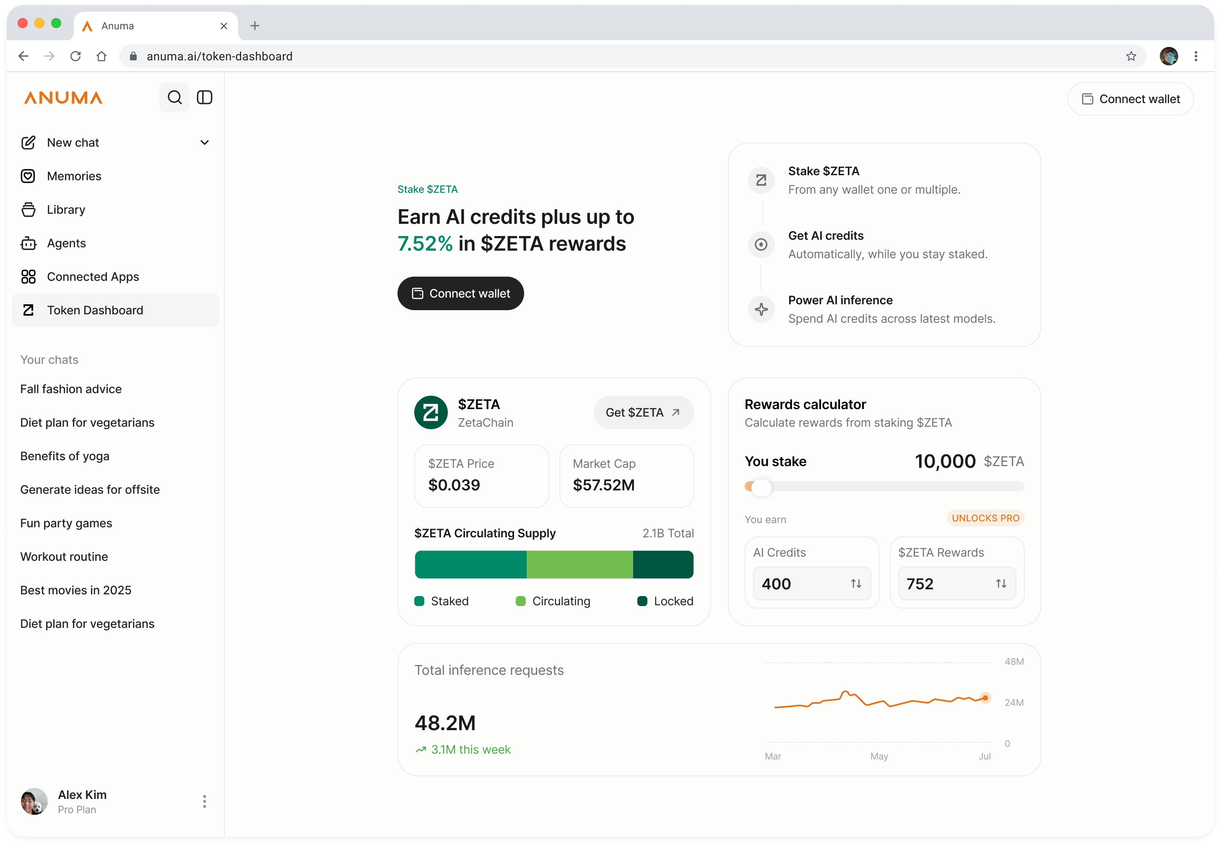Image resolution: width=1221 pixels, height=845 pixels.
Task: Click the Token Dashboard Z icon
Action: 28,310
